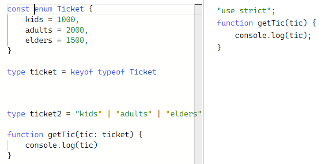Click the 'ticket2' type name
The image size is (333, 164).
tap(45, 114)
